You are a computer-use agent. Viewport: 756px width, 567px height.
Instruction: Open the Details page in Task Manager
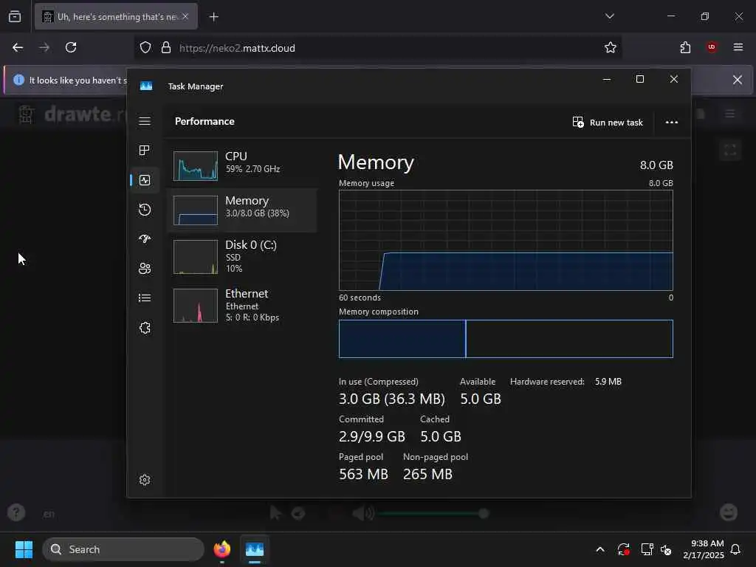pos(145,298)
